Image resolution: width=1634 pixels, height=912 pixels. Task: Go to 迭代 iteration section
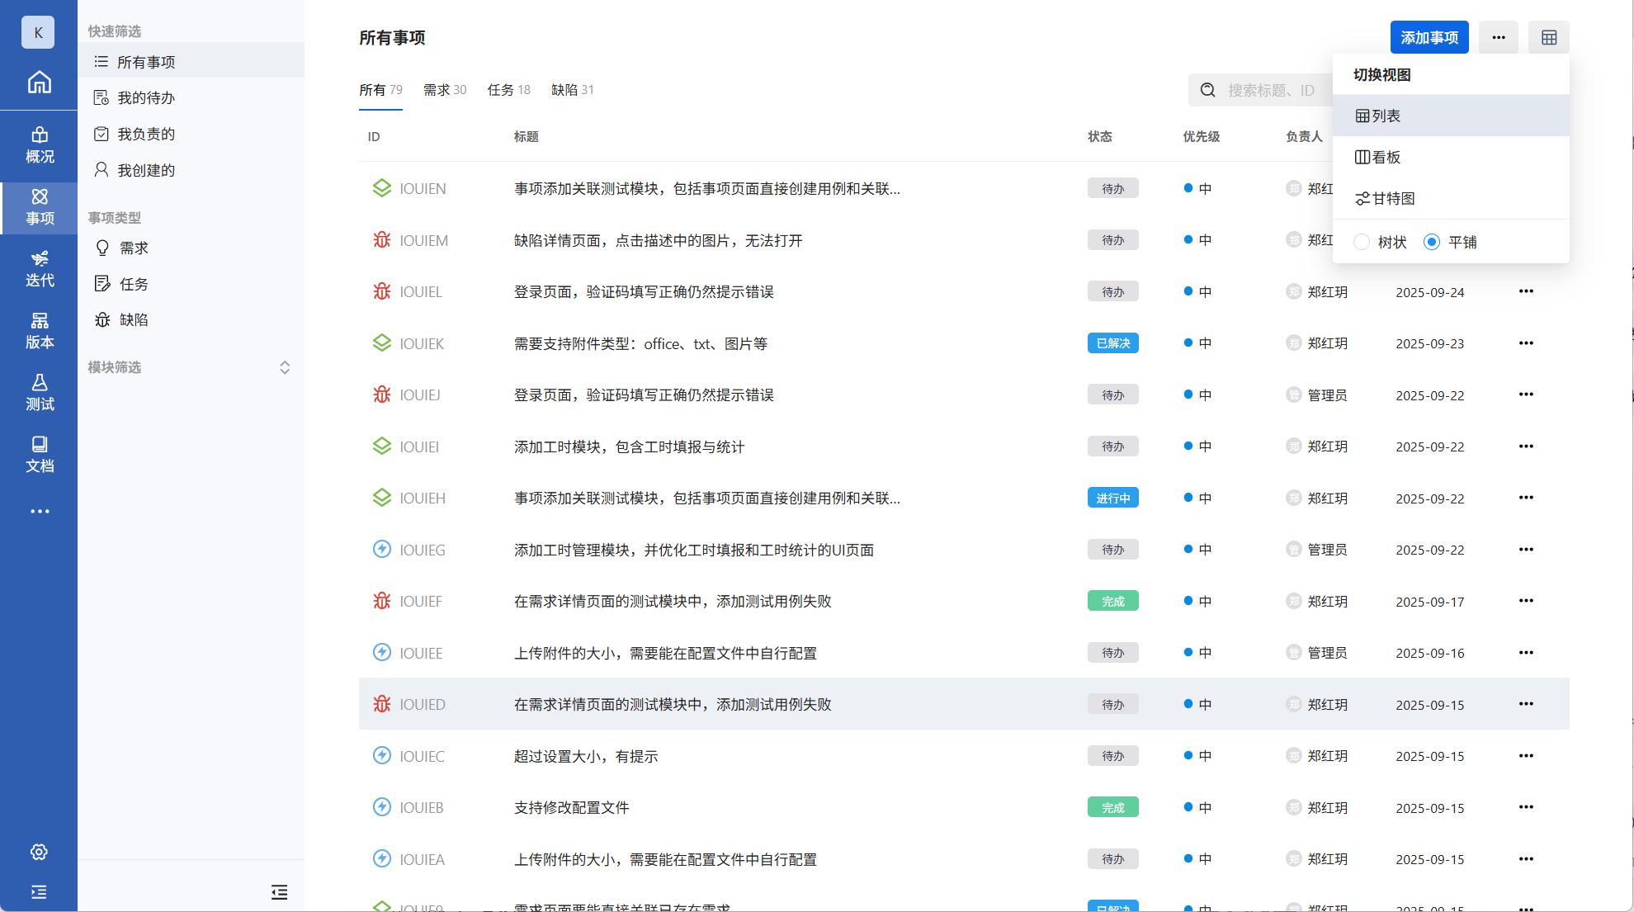click(x=39, y=269)
